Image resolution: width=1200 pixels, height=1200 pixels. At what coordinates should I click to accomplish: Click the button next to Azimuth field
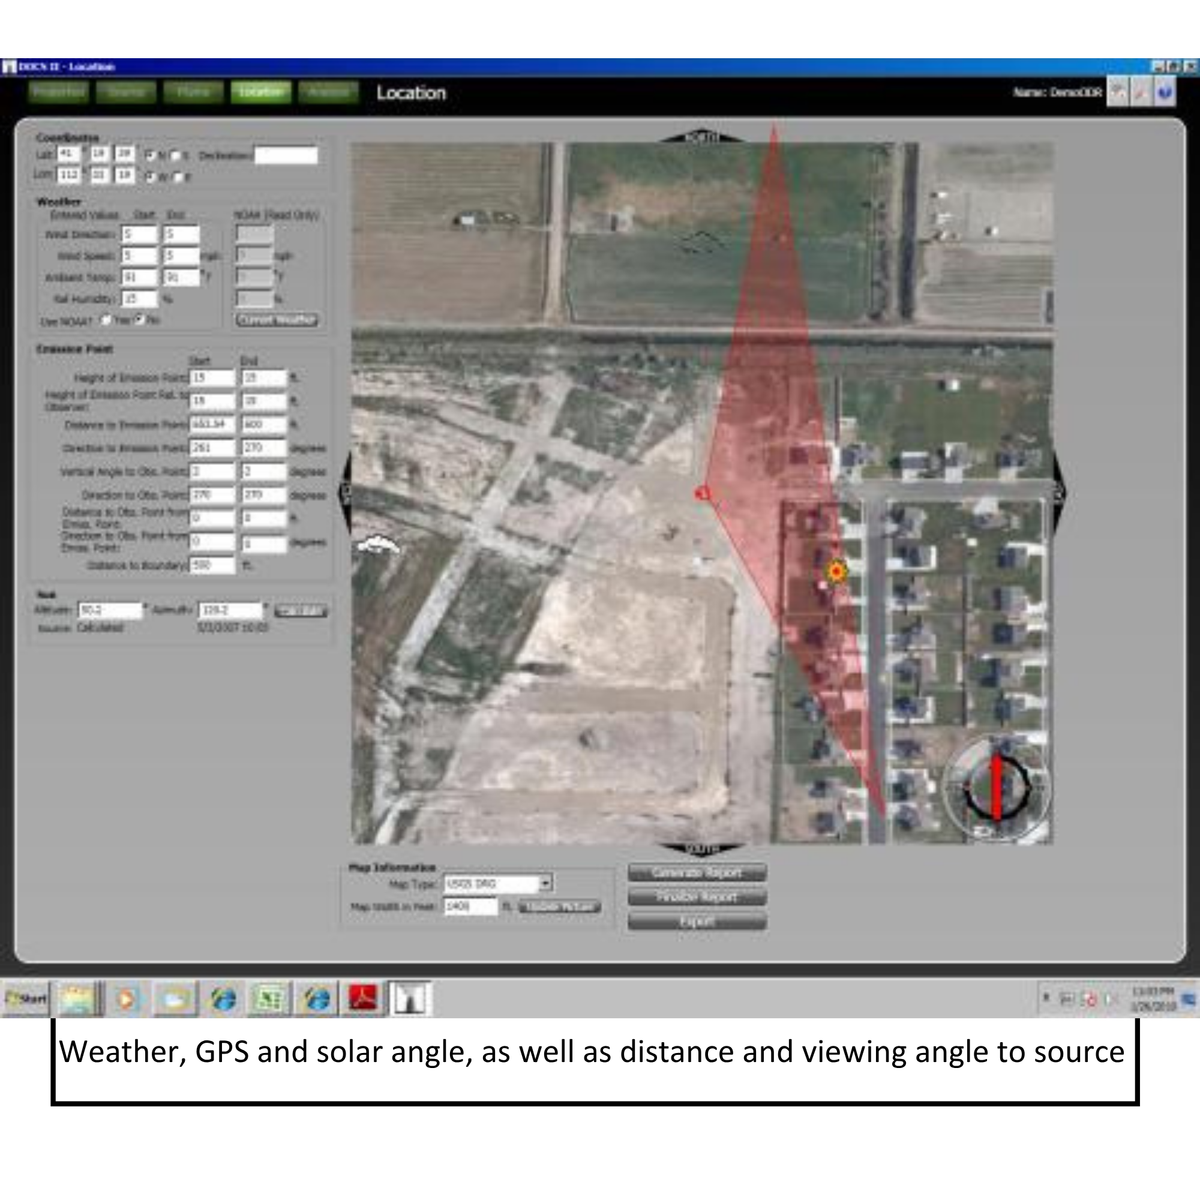click(301, 611)
